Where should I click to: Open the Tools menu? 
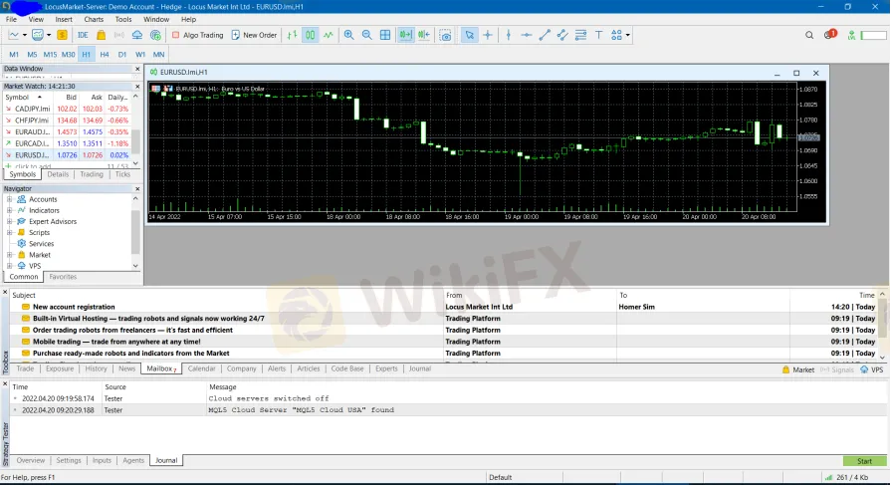(x=123, y=19)
